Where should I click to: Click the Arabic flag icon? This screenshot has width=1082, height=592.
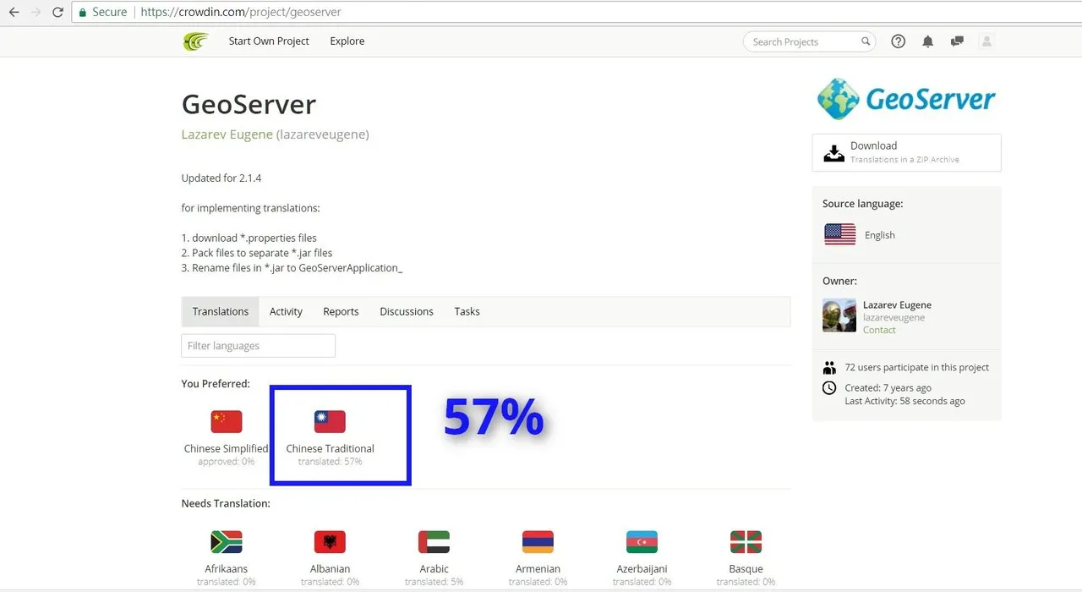(434, 541)
